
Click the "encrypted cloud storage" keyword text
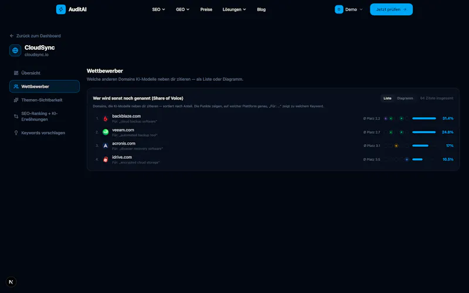click(140, 162)
